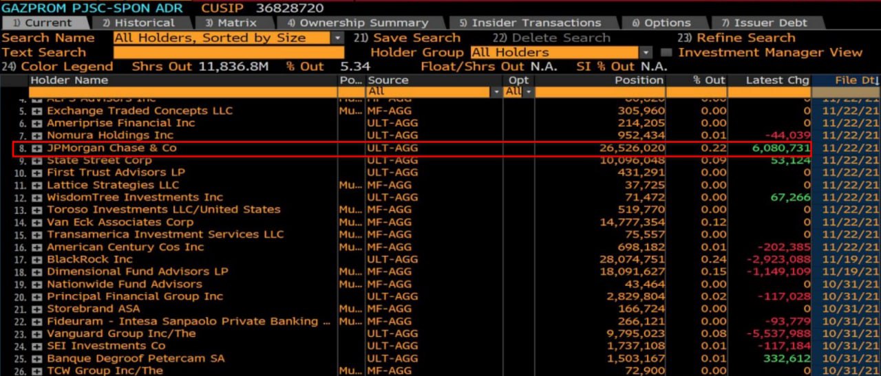The image size is (881, 376).
Task: Click JPMorgan latest change 6,080,731
Action: [781, 148]
